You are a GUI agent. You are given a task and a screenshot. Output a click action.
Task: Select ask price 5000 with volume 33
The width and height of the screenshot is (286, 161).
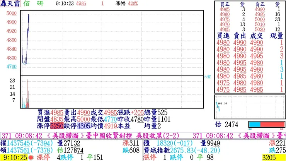pyautogui.click(x=260, y=19)
